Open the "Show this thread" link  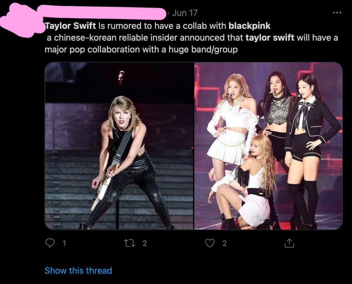click(x=78, y=271)
